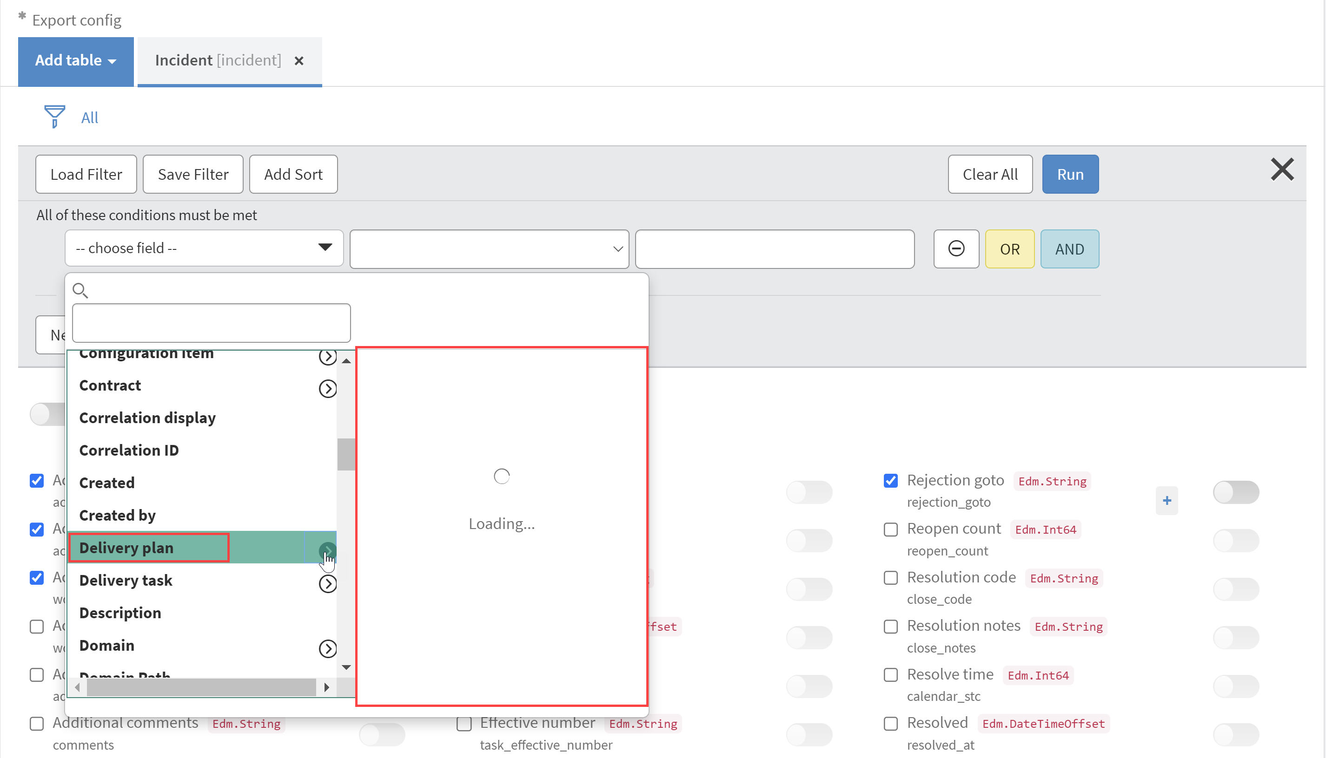The width and height of the screenshot is (1326, 758).
Task: Select Correlation ID from the field list
Action: 129,451
